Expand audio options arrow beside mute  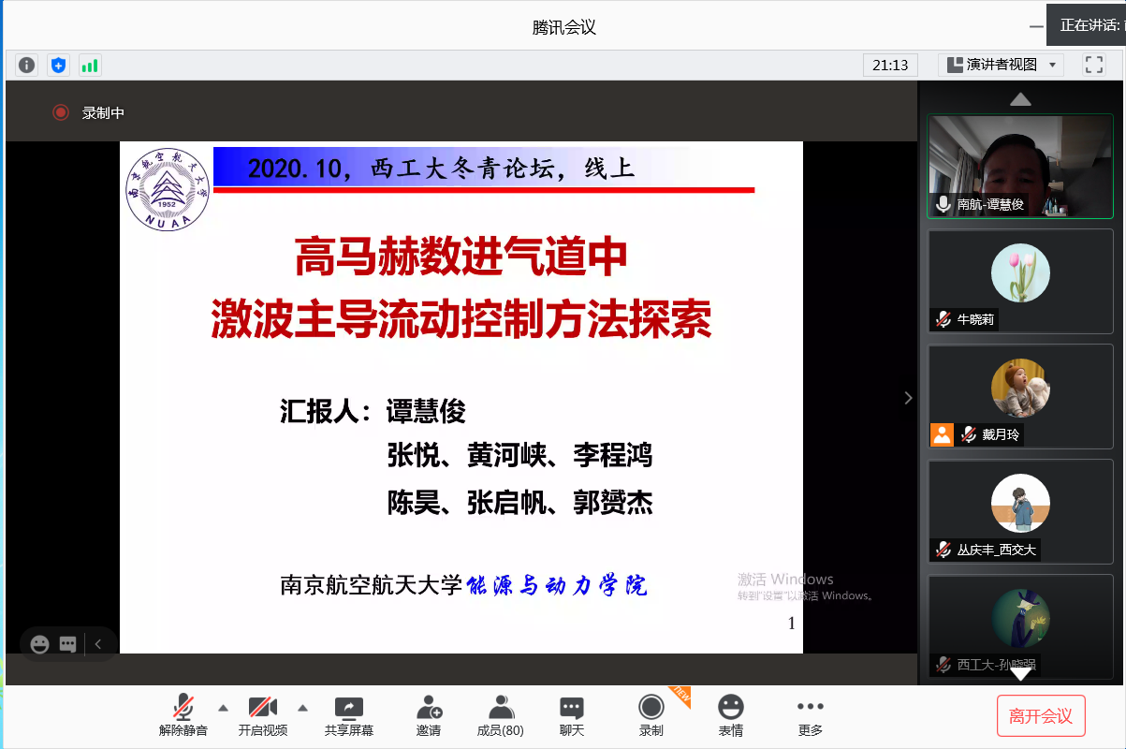pos(223,707)
